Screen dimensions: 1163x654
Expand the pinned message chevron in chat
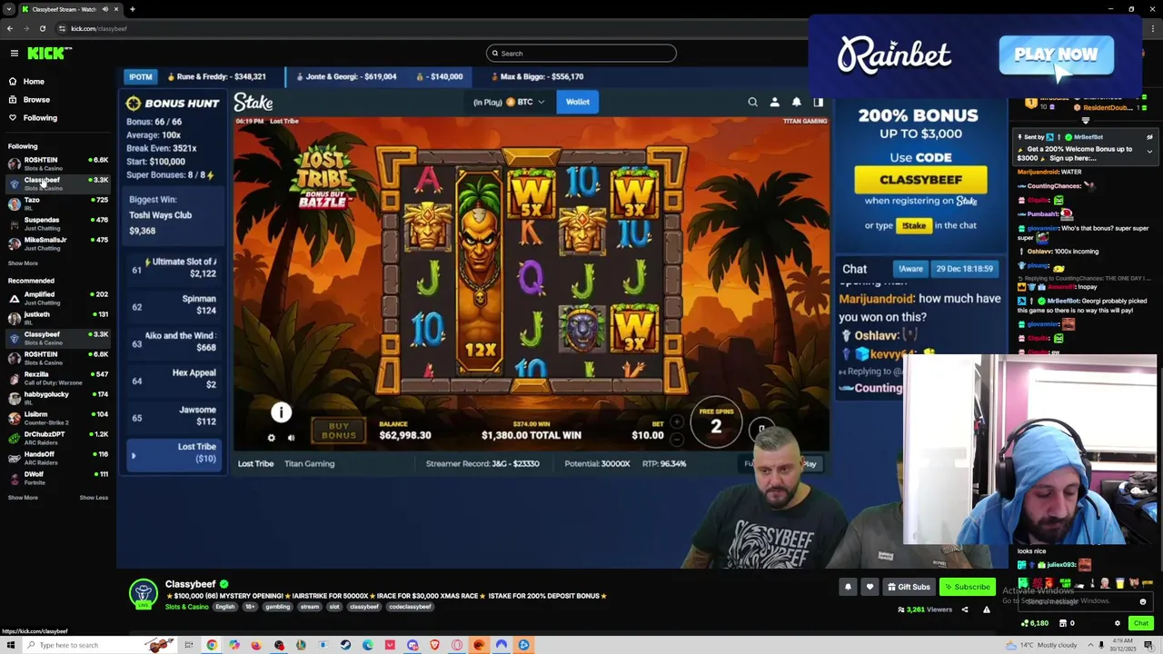(1149, 151)
